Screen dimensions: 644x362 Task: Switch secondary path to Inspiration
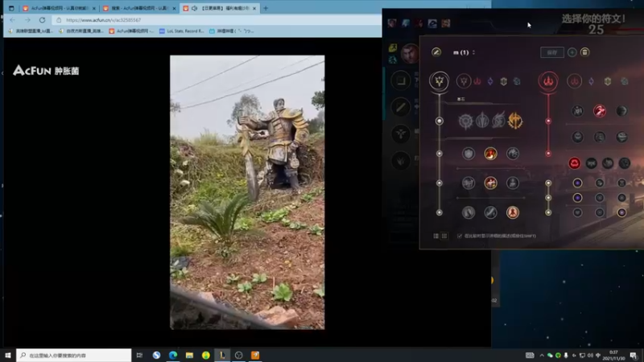point(625,81)
